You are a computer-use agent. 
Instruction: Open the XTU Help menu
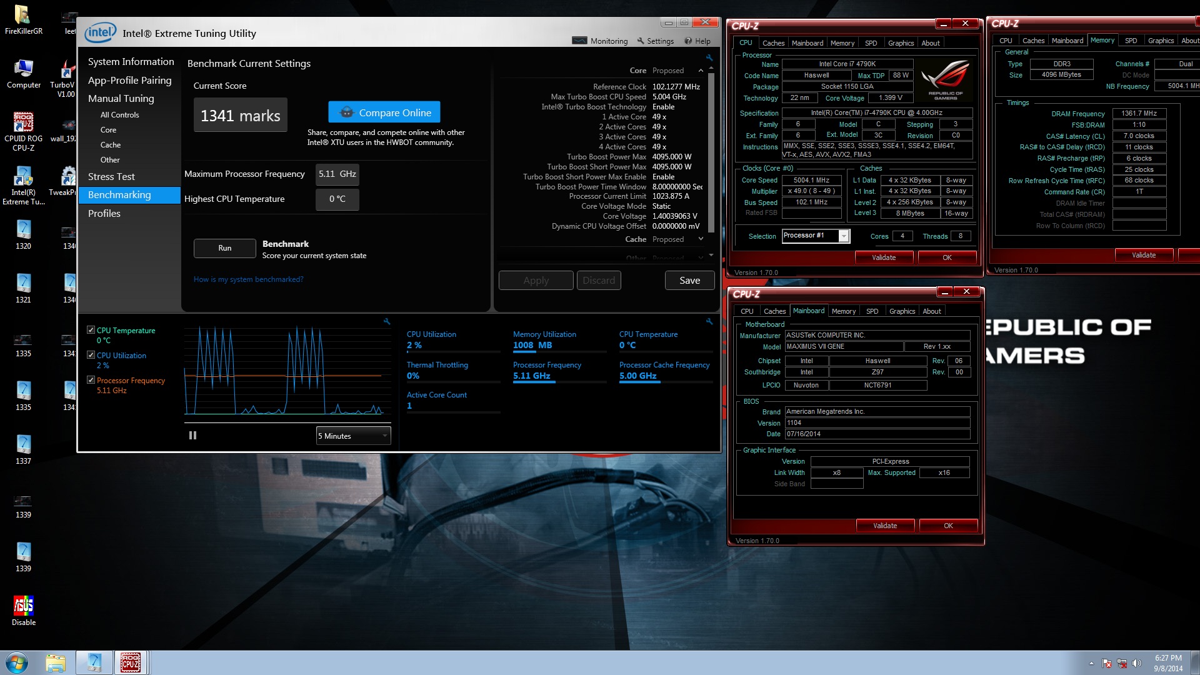pyautogui.click(x=697, y=41)
